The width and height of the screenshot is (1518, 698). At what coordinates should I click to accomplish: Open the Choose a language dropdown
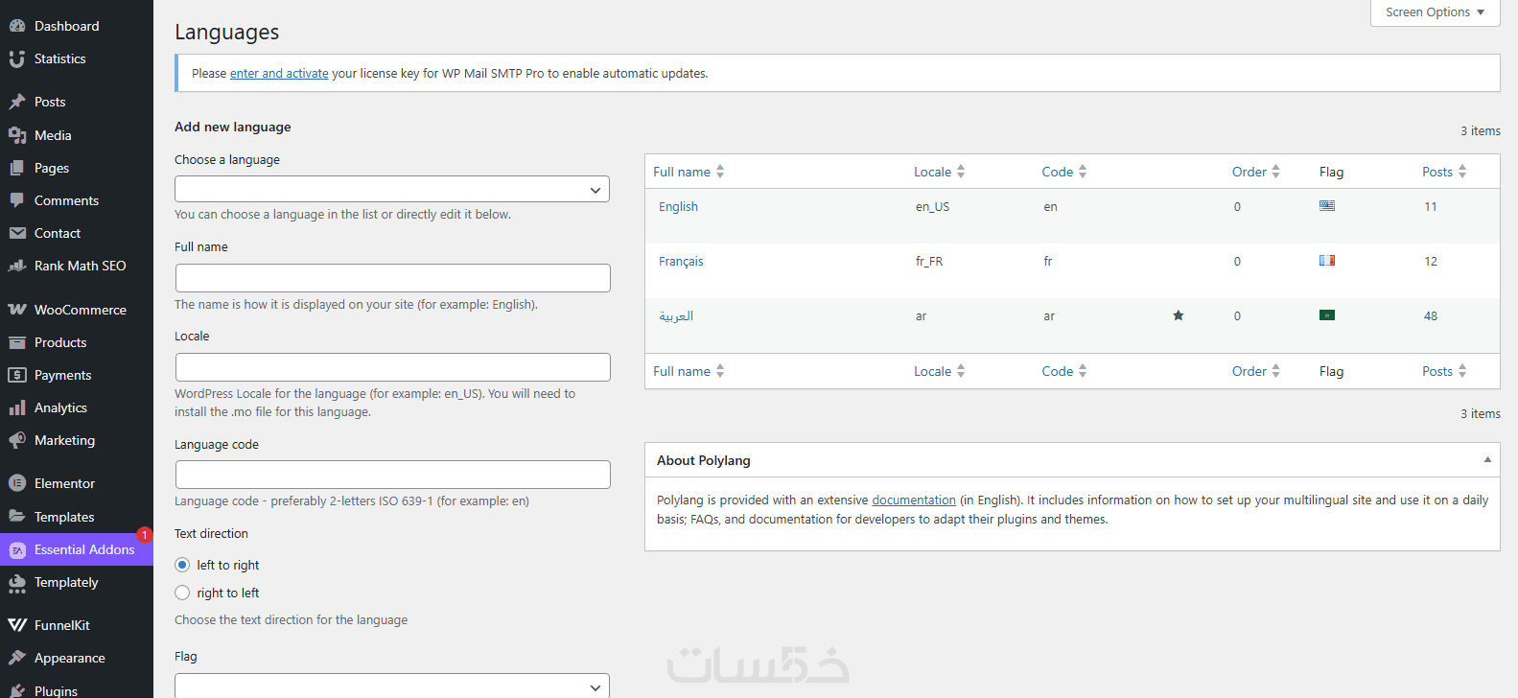click(x=392, y=190)
